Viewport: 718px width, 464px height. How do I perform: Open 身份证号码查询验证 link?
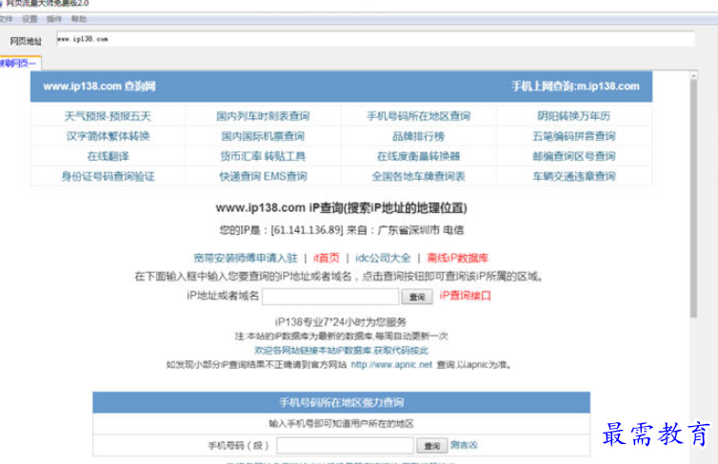(108, 177)
